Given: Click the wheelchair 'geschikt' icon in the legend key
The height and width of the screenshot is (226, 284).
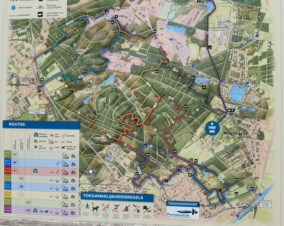Looking at the screenshot, I should 36,141.
